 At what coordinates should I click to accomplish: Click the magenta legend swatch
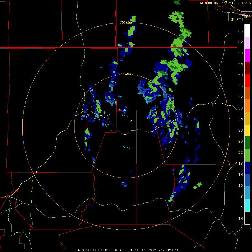tap(247, 56)
